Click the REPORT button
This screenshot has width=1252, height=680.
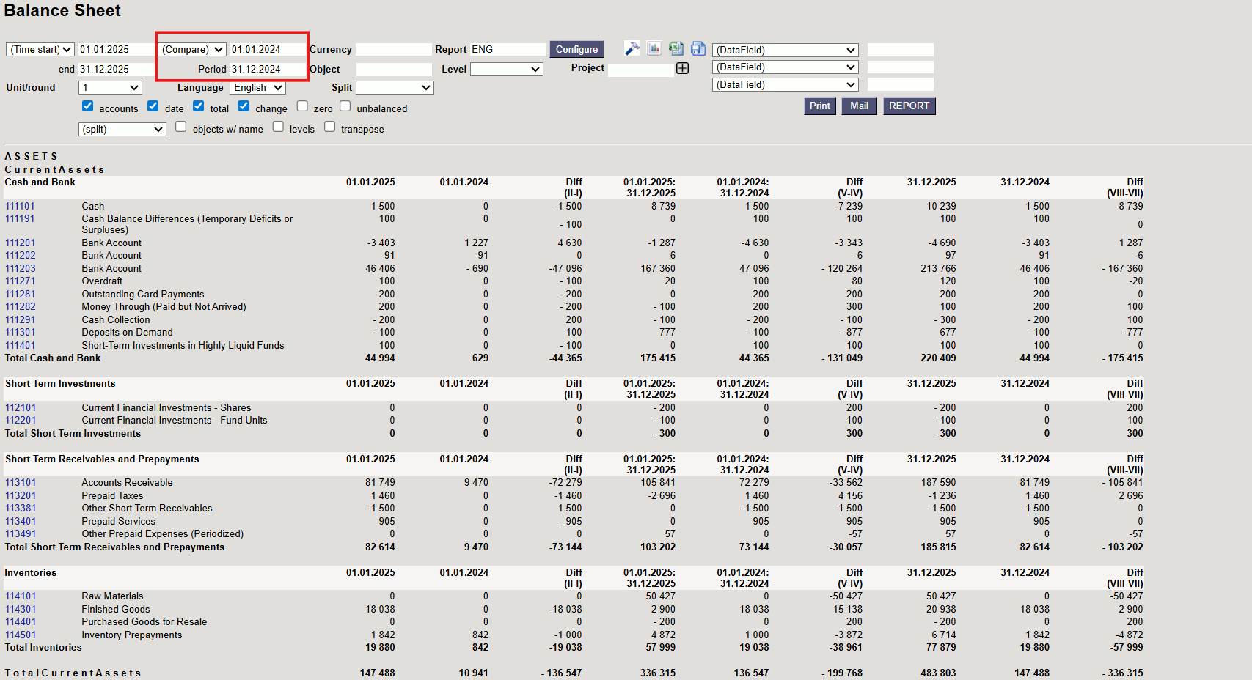(909, 106)
